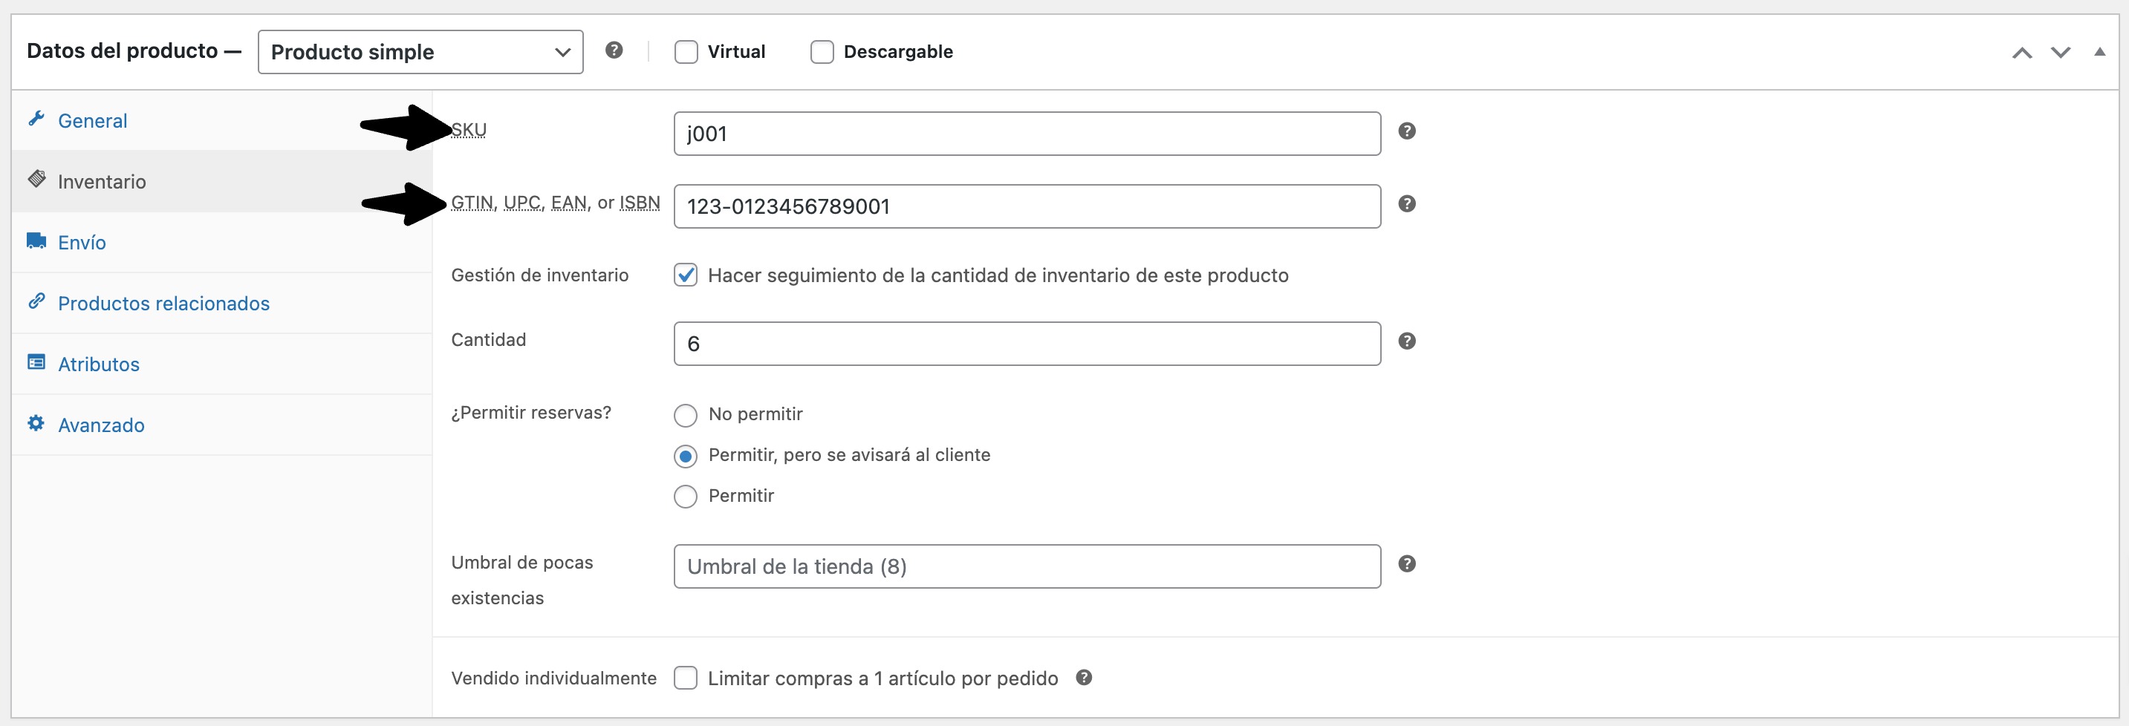
Task: Go to Productos relacionados tab
Action: pos(163,303)
